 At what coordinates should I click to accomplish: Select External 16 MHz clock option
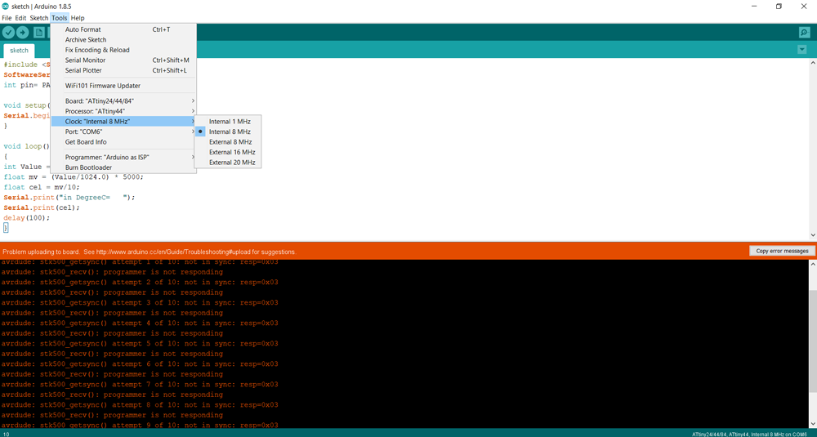[x=228, y=152]
